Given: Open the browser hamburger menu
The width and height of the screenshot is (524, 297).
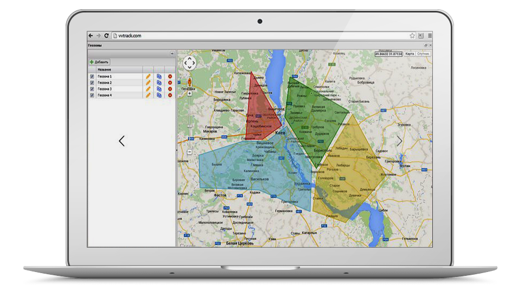Looking at the screenshot, I should tap(429, 35).
